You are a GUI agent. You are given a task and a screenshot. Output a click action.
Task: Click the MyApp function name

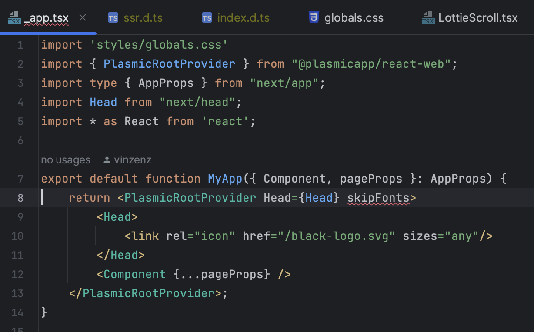(x=225, y=179)
